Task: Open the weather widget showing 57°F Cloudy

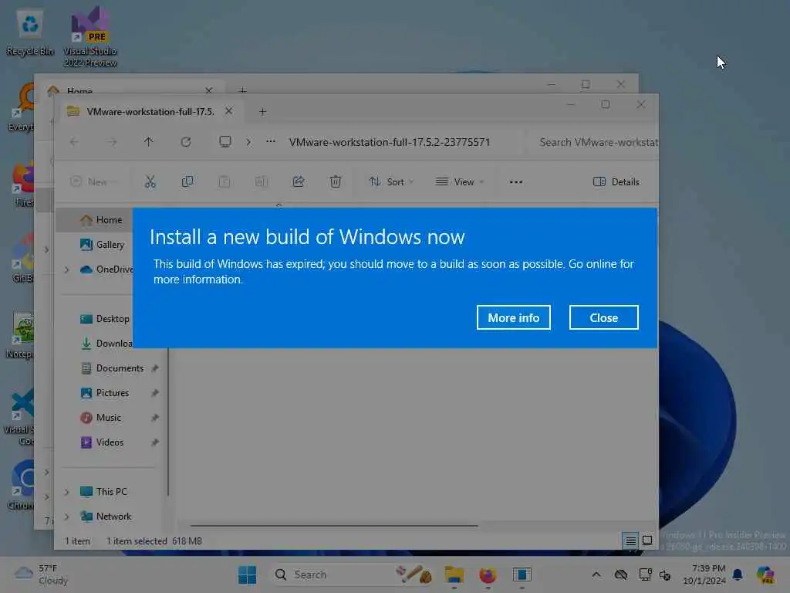Action: pyautogui.click(x=42, y=574)
